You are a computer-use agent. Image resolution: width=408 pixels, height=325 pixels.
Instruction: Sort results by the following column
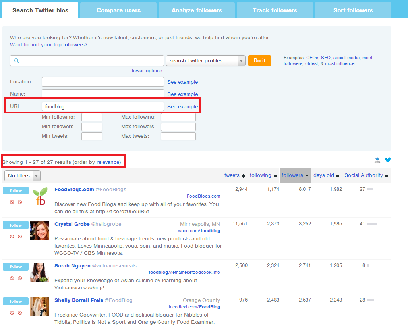point(263,175)
